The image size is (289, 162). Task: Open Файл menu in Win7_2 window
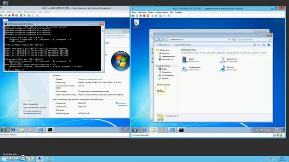click(134, 12)
